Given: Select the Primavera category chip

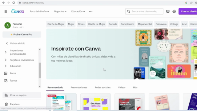Looking at the screenshot, I should coord(161,24).
